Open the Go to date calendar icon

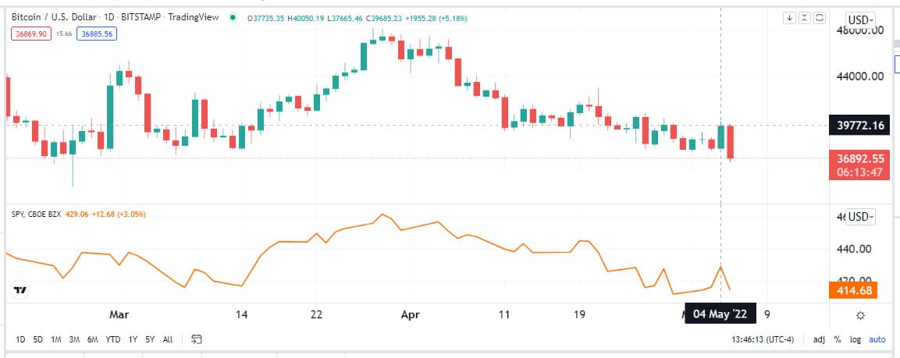coord(197,339)
